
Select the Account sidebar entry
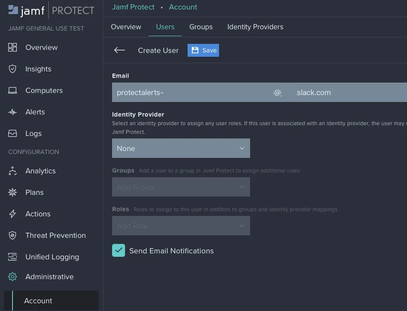(38, 301)
